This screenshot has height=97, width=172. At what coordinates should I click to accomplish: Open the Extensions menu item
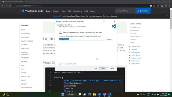coord(78,11)
